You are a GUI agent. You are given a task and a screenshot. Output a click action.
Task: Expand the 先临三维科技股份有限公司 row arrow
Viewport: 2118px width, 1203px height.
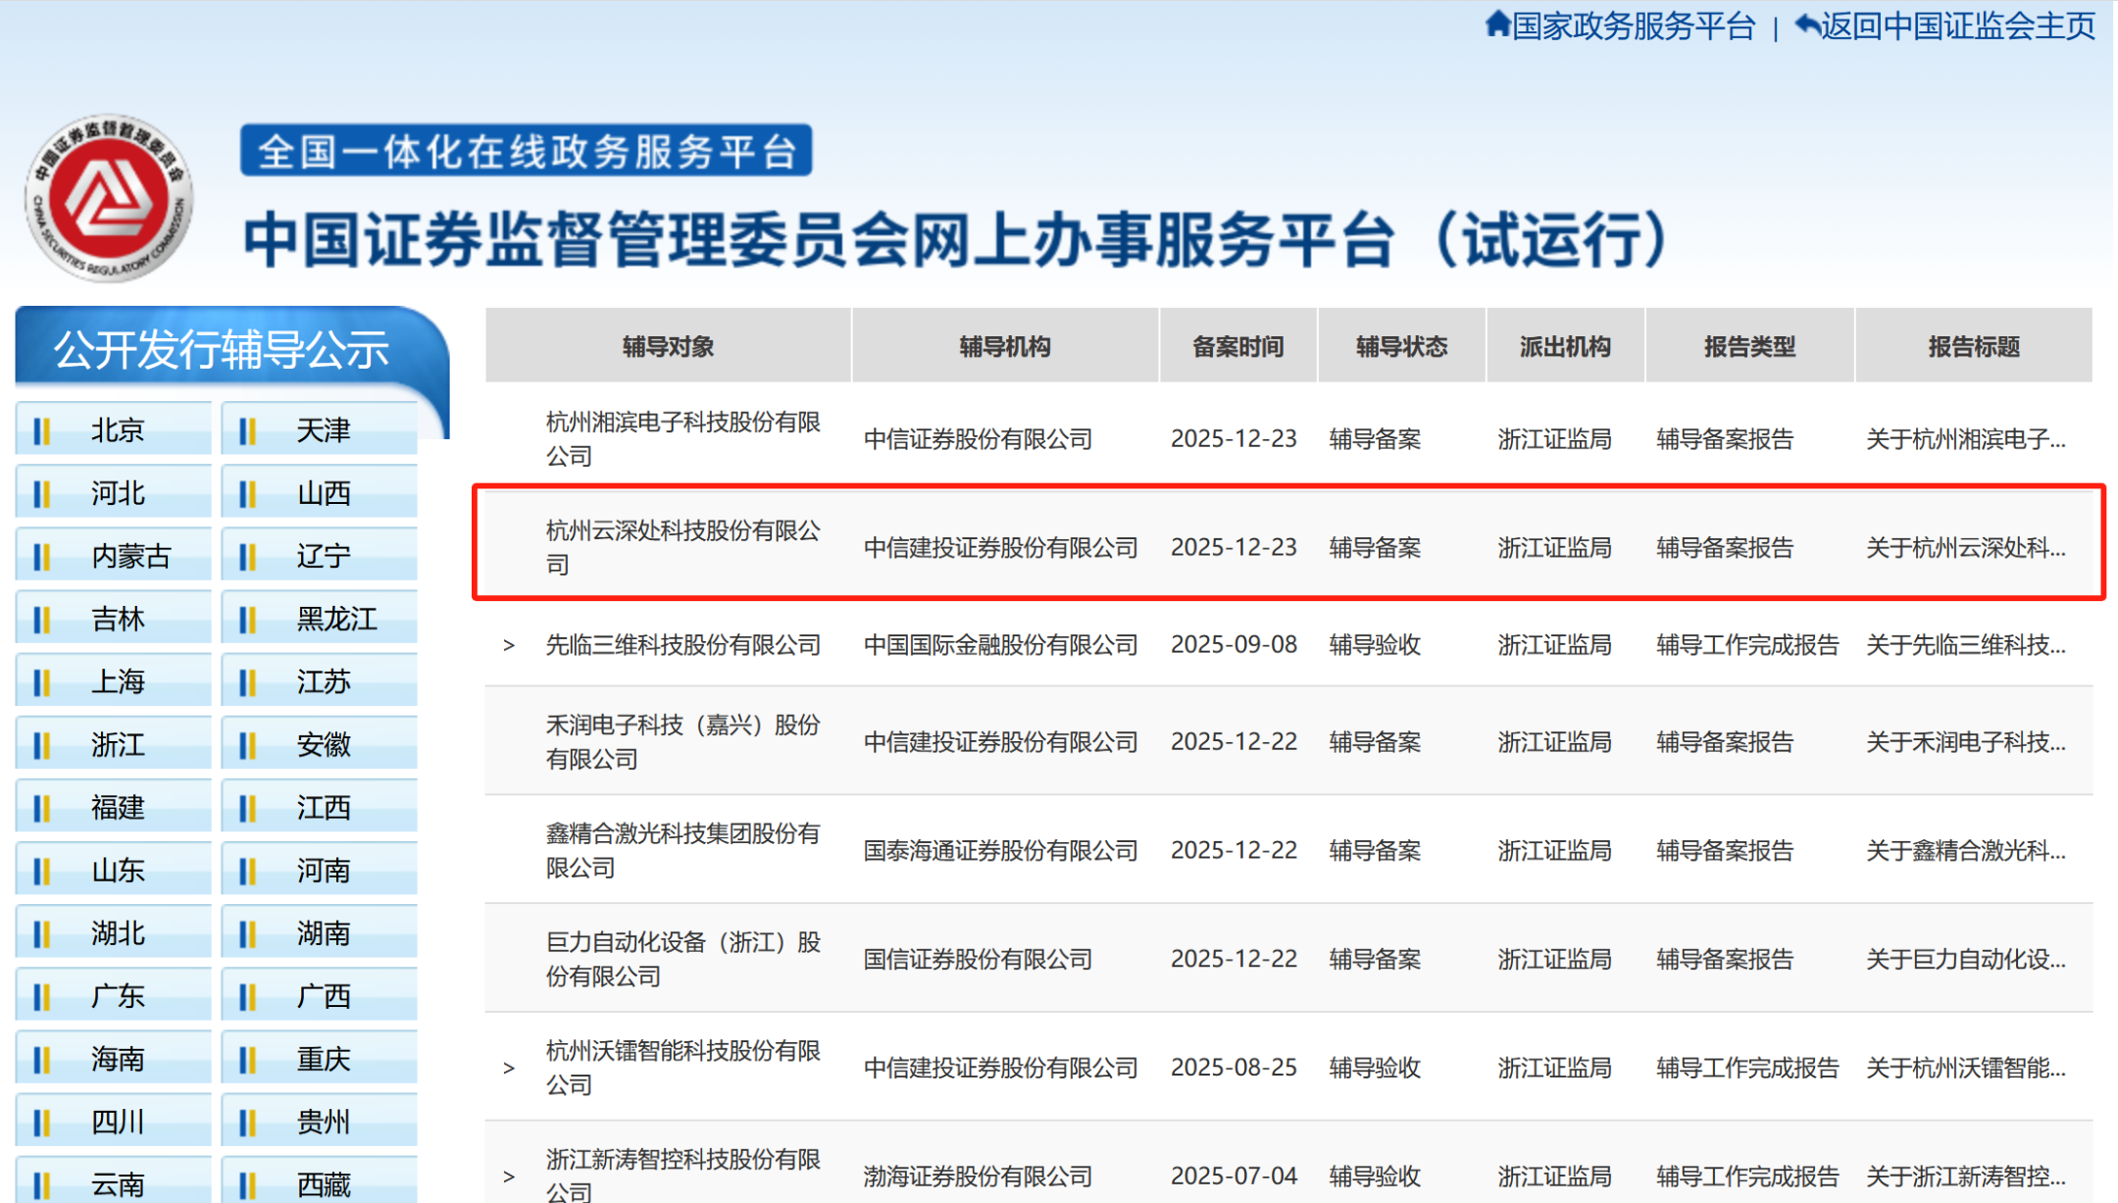[x=508, y=645]
